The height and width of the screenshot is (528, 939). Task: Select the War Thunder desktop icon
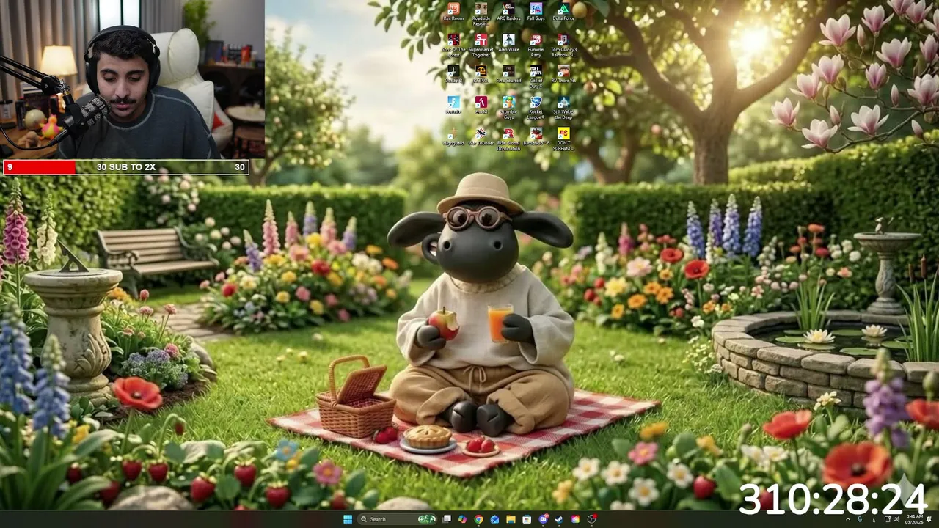(x=481, y=135)
